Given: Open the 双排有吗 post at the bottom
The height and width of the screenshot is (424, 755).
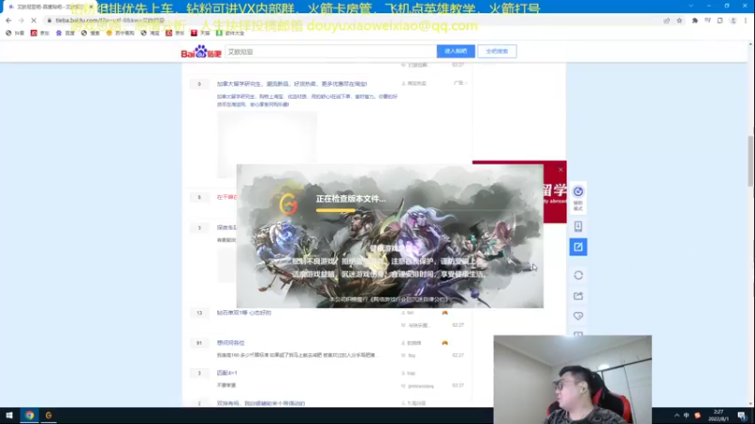Looking at the screenshot, I should point(260,403).
